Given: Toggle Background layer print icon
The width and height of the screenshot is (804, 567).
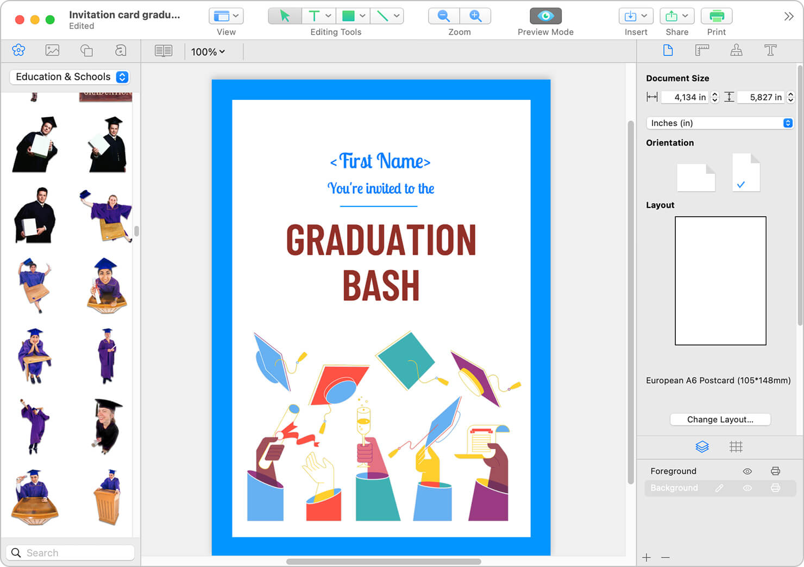Looking at the screenshot, I should coord(775,488).
